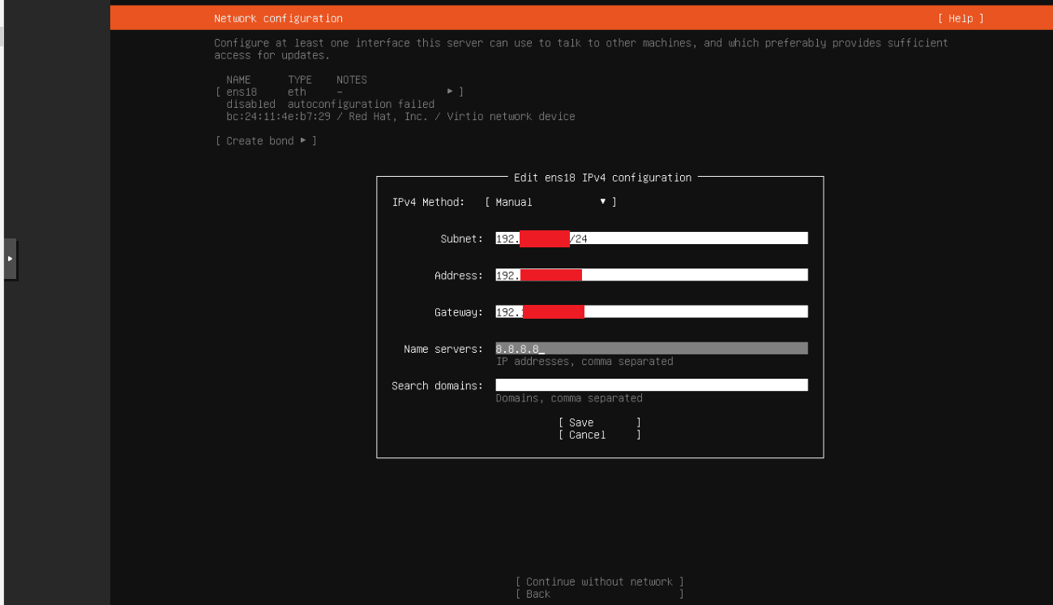The image size is (1053, 605).
Task: Expand the Create bond option
Action: [x=266, y=140]
